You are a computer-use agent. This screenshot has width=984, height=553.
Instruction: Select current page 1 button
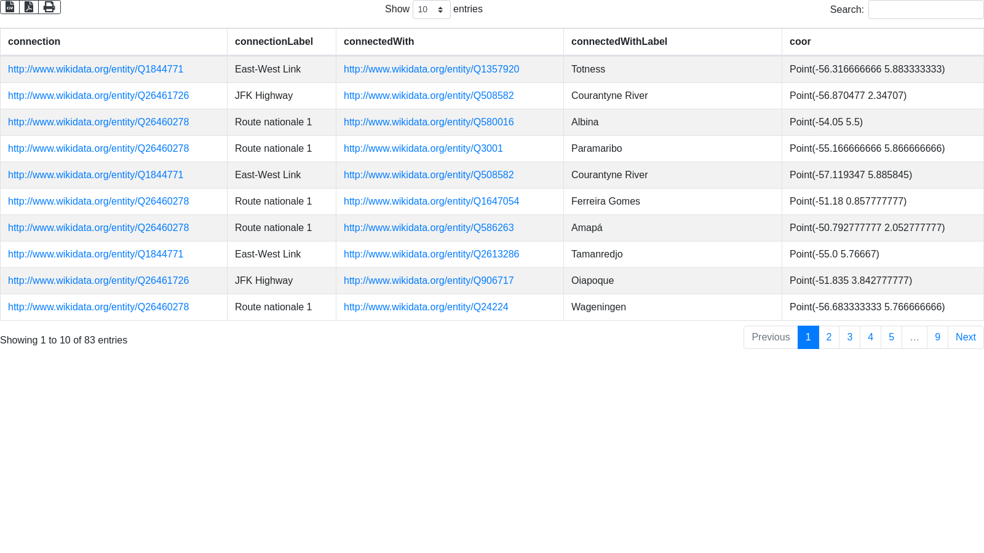(808, 337)
